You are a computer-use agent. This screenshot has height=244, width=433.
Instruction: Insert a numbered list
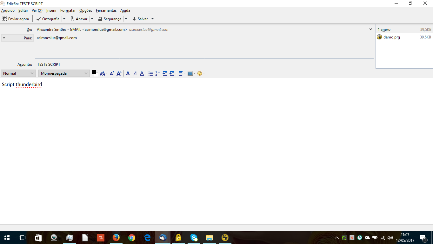(x=158, y=73)
